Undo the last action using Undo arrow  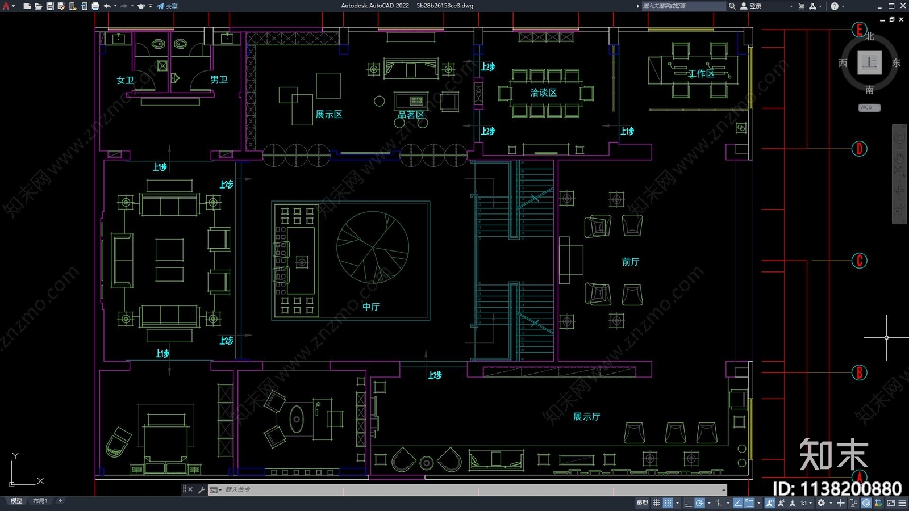107,6
